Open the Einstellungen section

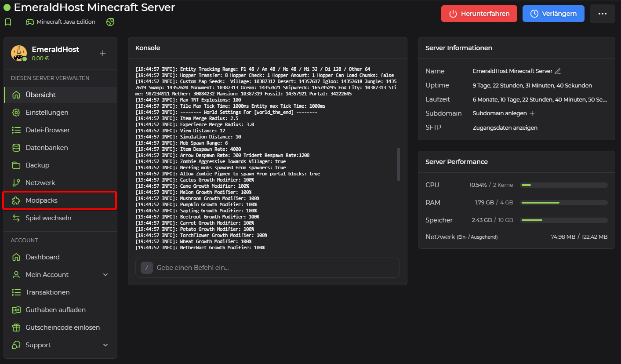click(x=47, y=113)
